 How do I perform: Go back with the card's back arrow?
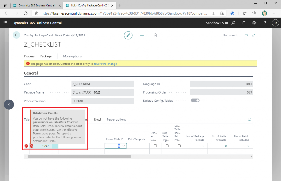16,35
